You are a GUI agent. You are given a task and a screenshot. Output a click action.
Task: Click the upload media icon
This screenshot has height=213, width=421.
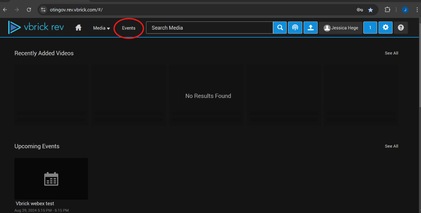(311, 28)
